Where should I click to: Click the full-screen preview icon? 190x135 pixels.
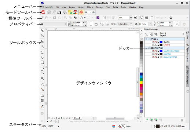click(x=135, y=18)
